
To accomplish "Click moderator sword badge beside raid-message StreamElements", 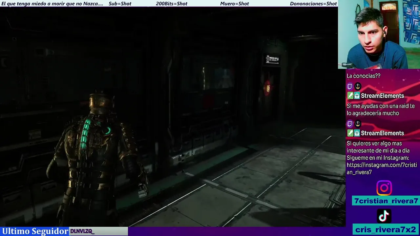I will click(x=350, y=96).
